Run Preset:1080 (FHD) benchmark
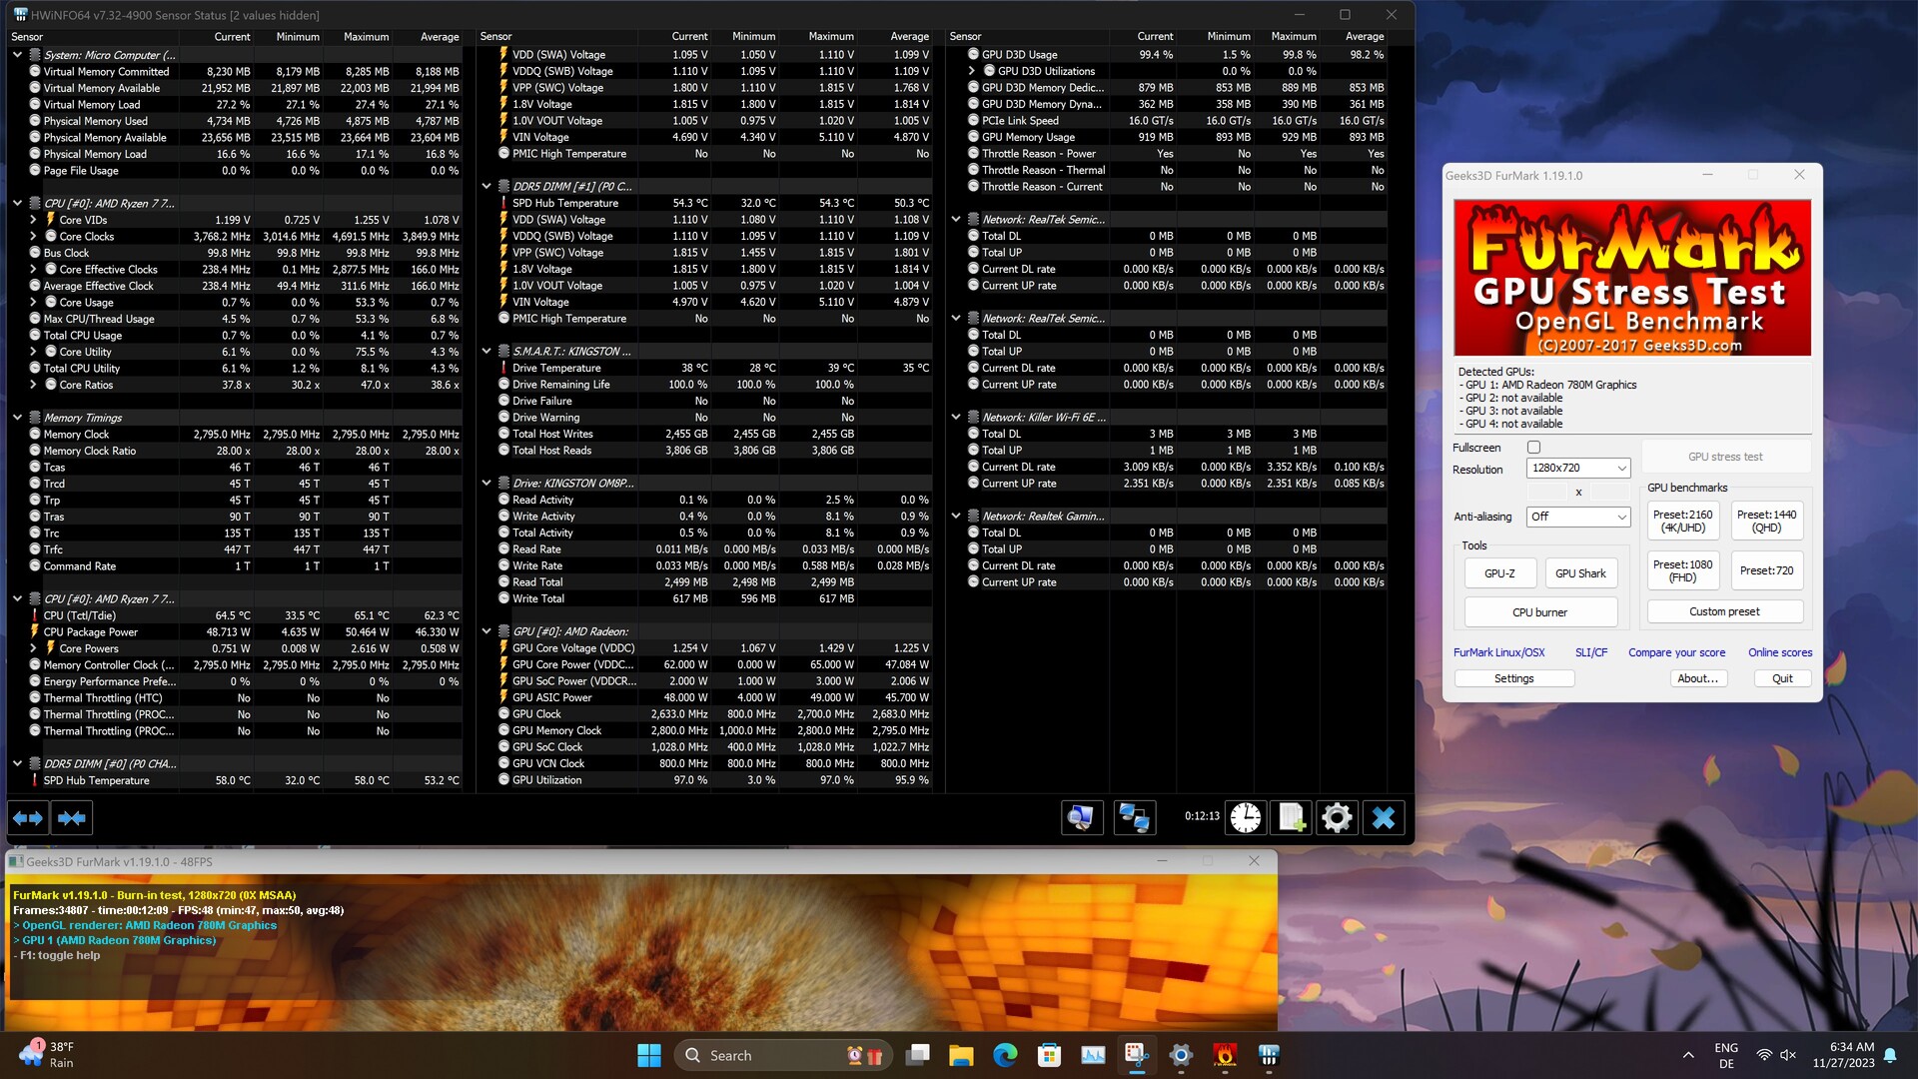Screen dimensions: 1918x1079 (1682, 571)
